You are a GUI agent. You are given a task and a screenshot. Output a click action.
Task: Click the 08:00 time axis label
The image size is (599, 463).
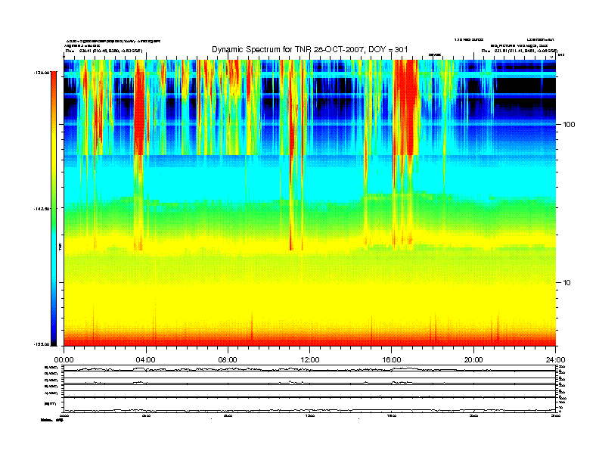click(x=228, y=360)
